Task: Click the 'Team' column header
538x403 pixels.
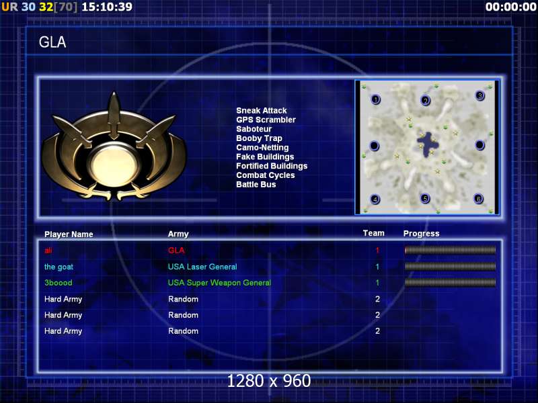Action: coord(374,233)
